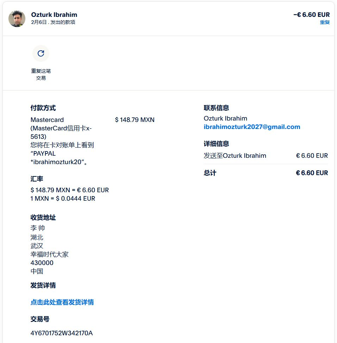The width and height of the screenshot is (337, 343).
Task: Select the Ozturk Ibrahim header name
Action: pos(54,15)
